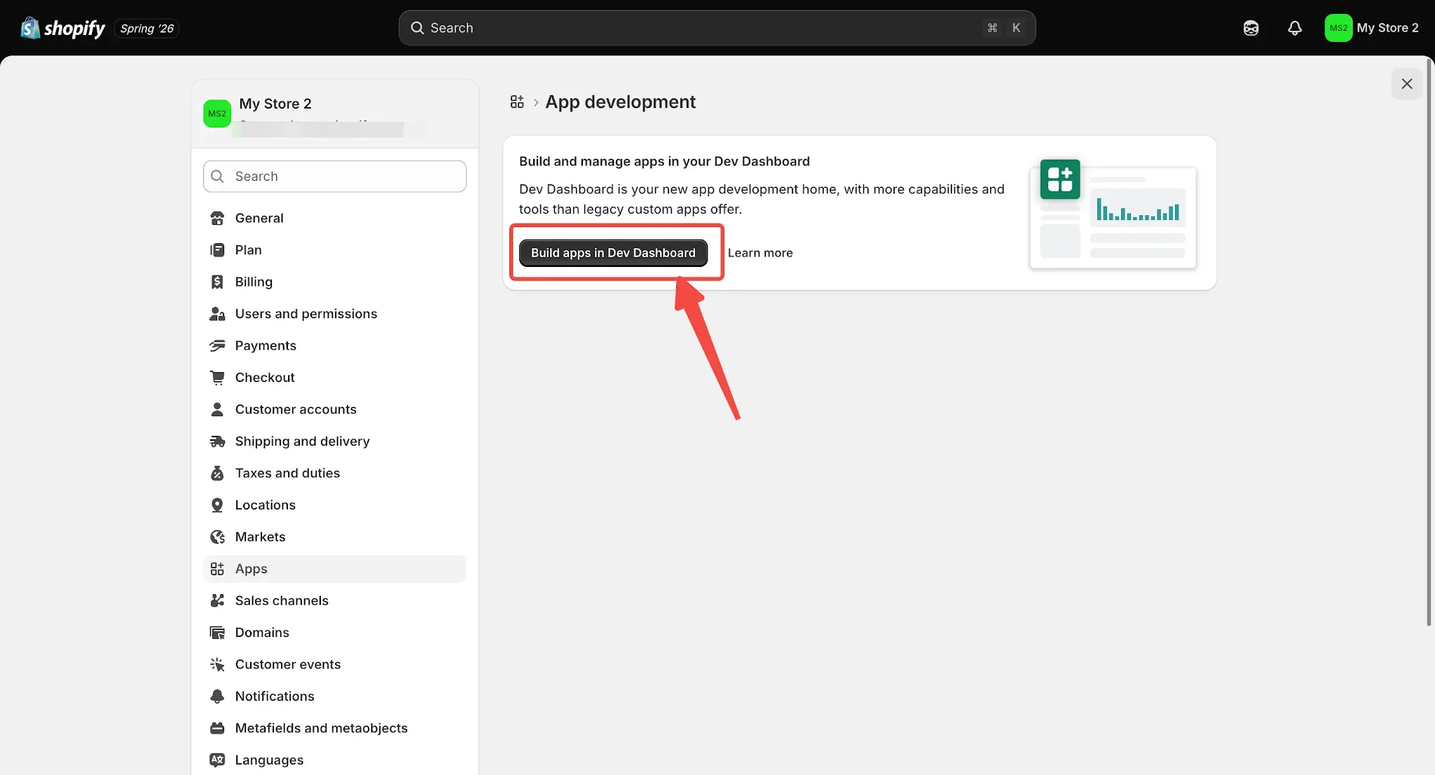Open Shipping and delivery settings
Image resolution: width=1435 pixels, height=775 pixels.
[334, 441]
